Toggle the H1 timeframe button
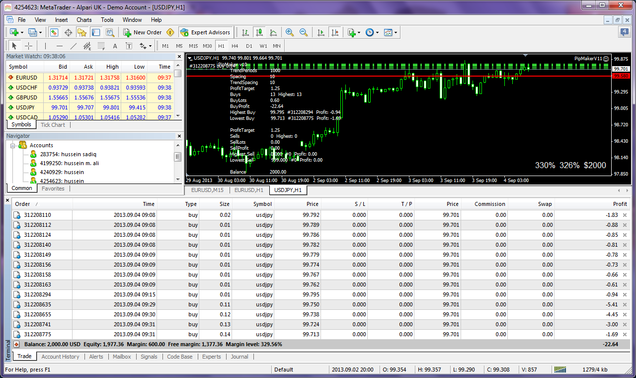Screen dimensions: 636x378 (x=221, y=46)
